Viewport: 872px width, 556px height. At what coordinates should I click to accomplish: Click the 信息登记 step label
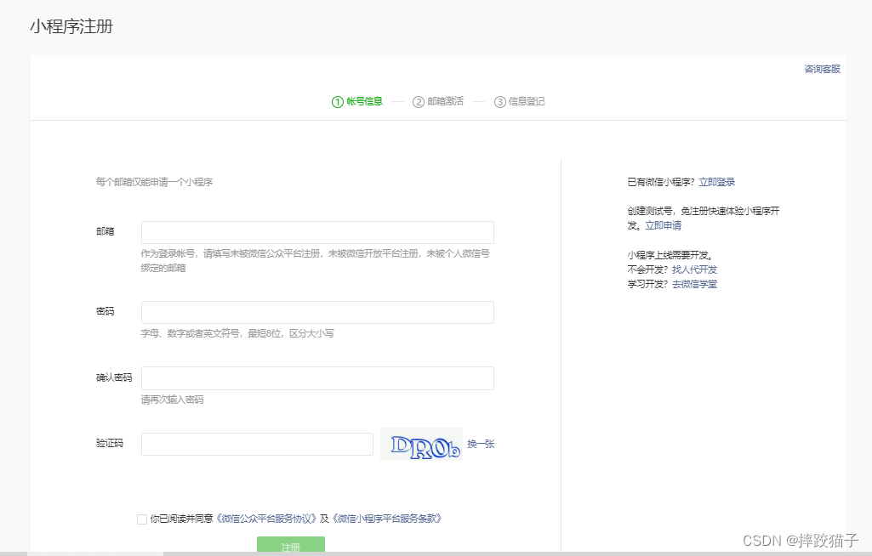click(x=527, y=102)
